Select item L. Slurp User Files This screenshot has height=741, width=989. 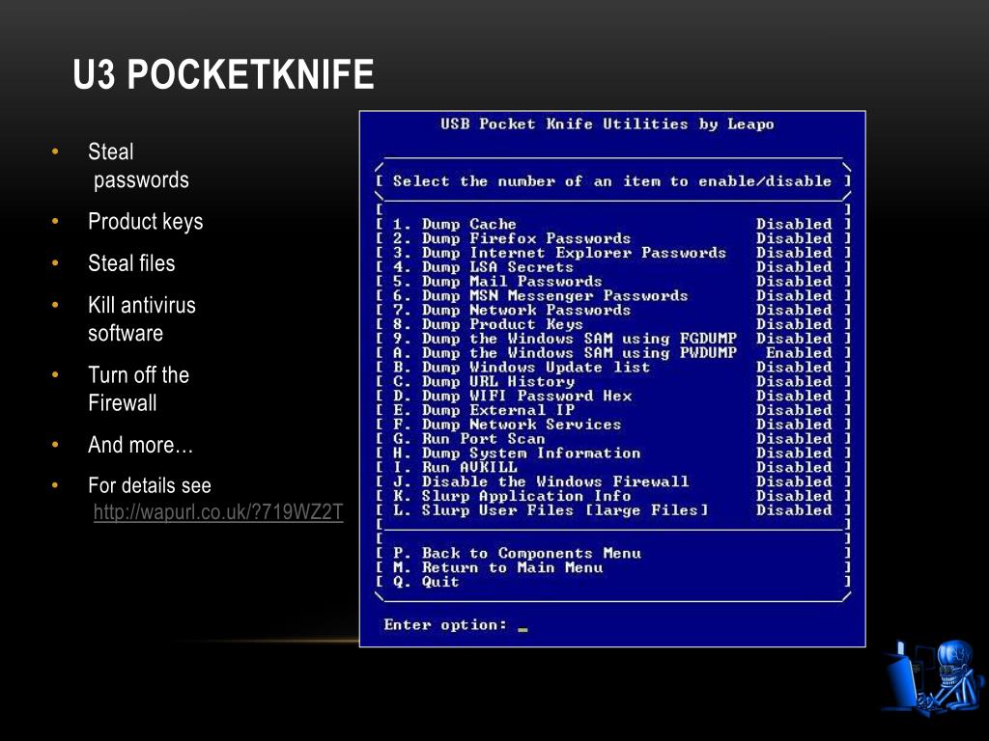[550, 510]
